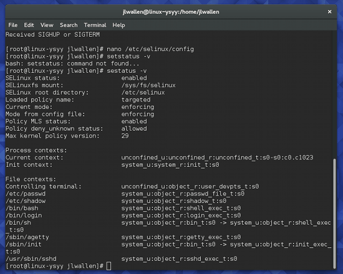This screenshot has width=343, height=274.
Task: Click the 'targeted' loaded policy name
Action: (136, 100)
